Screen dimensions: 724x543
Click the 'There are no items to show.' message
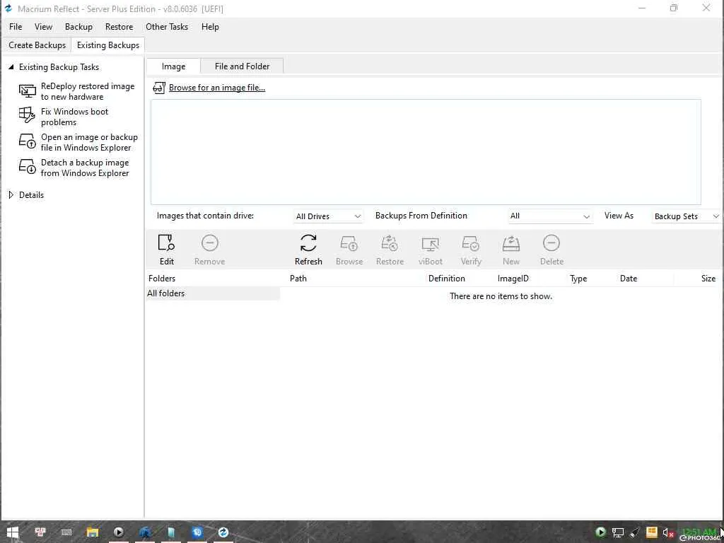tap(501, 296)
